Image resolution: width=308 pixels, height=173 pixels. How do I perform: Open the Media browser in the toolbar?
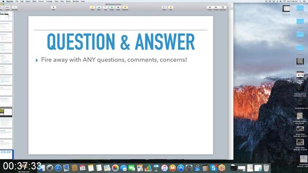pyautogui.click(x=118, y=8)
